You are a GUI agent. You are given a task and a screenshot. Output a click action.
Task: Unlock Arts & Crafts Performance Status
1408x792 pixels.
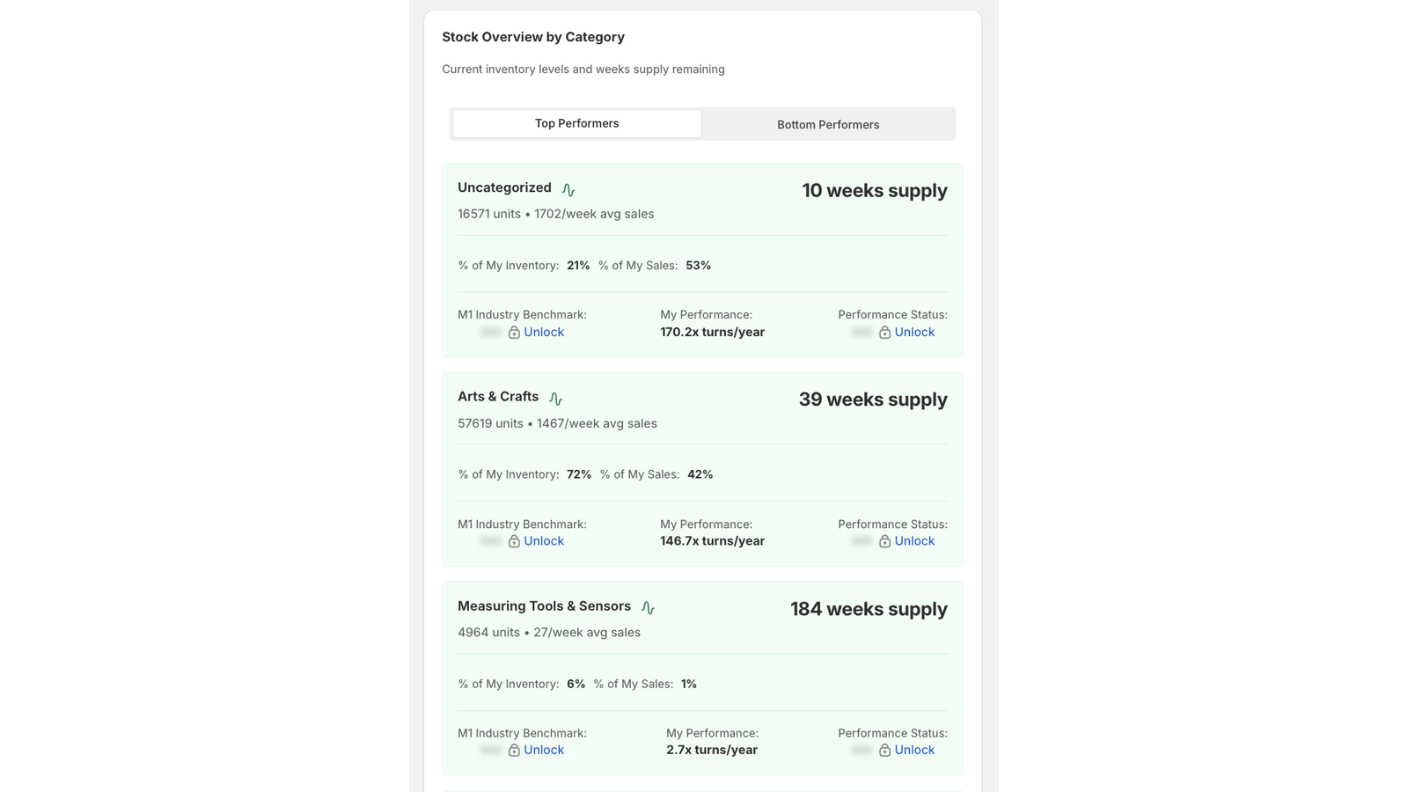pos(913,540)
